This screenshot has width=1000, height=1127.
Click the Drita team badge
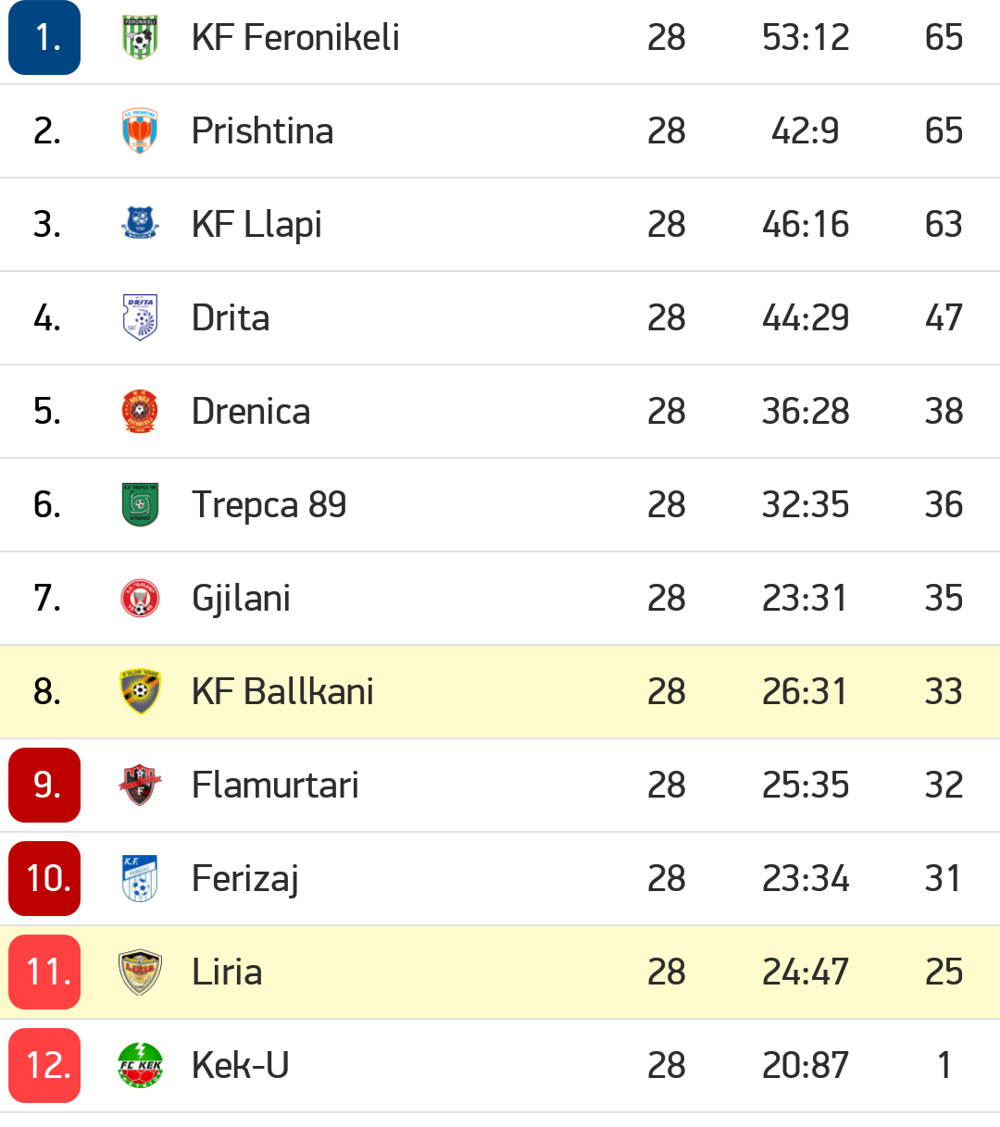pyautogui.click(x=140, y=317)
